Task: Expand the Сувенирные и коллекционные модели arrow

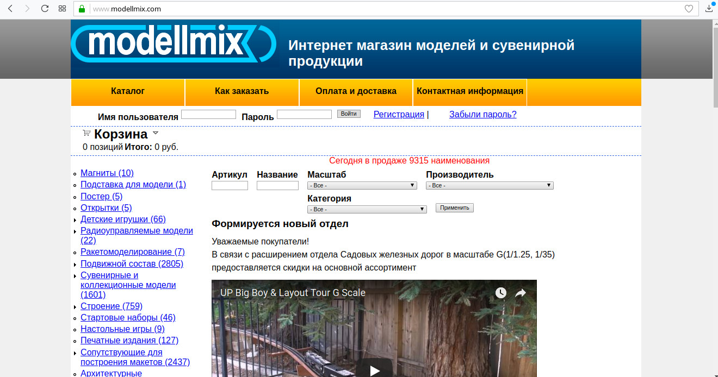Action: coord(75,276)
